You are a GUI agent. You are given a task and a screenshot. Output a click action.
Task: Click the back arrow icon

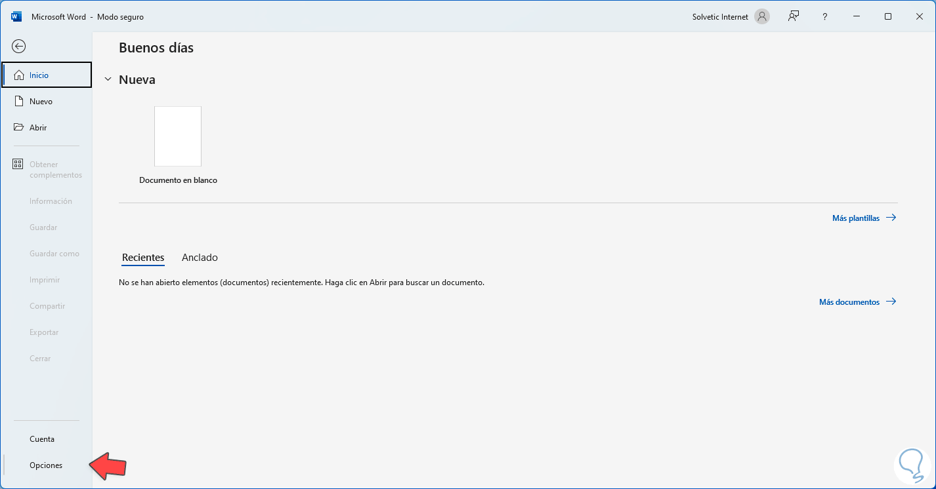pos(18,46)
